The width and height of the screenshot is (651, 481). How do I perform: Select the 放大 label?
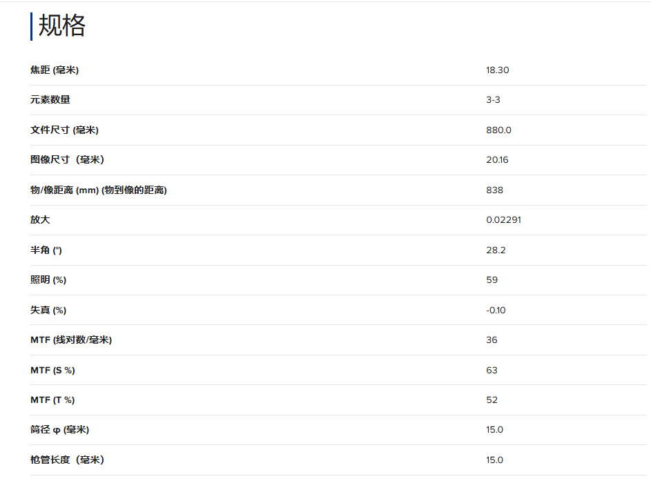(x=40, y=220)
